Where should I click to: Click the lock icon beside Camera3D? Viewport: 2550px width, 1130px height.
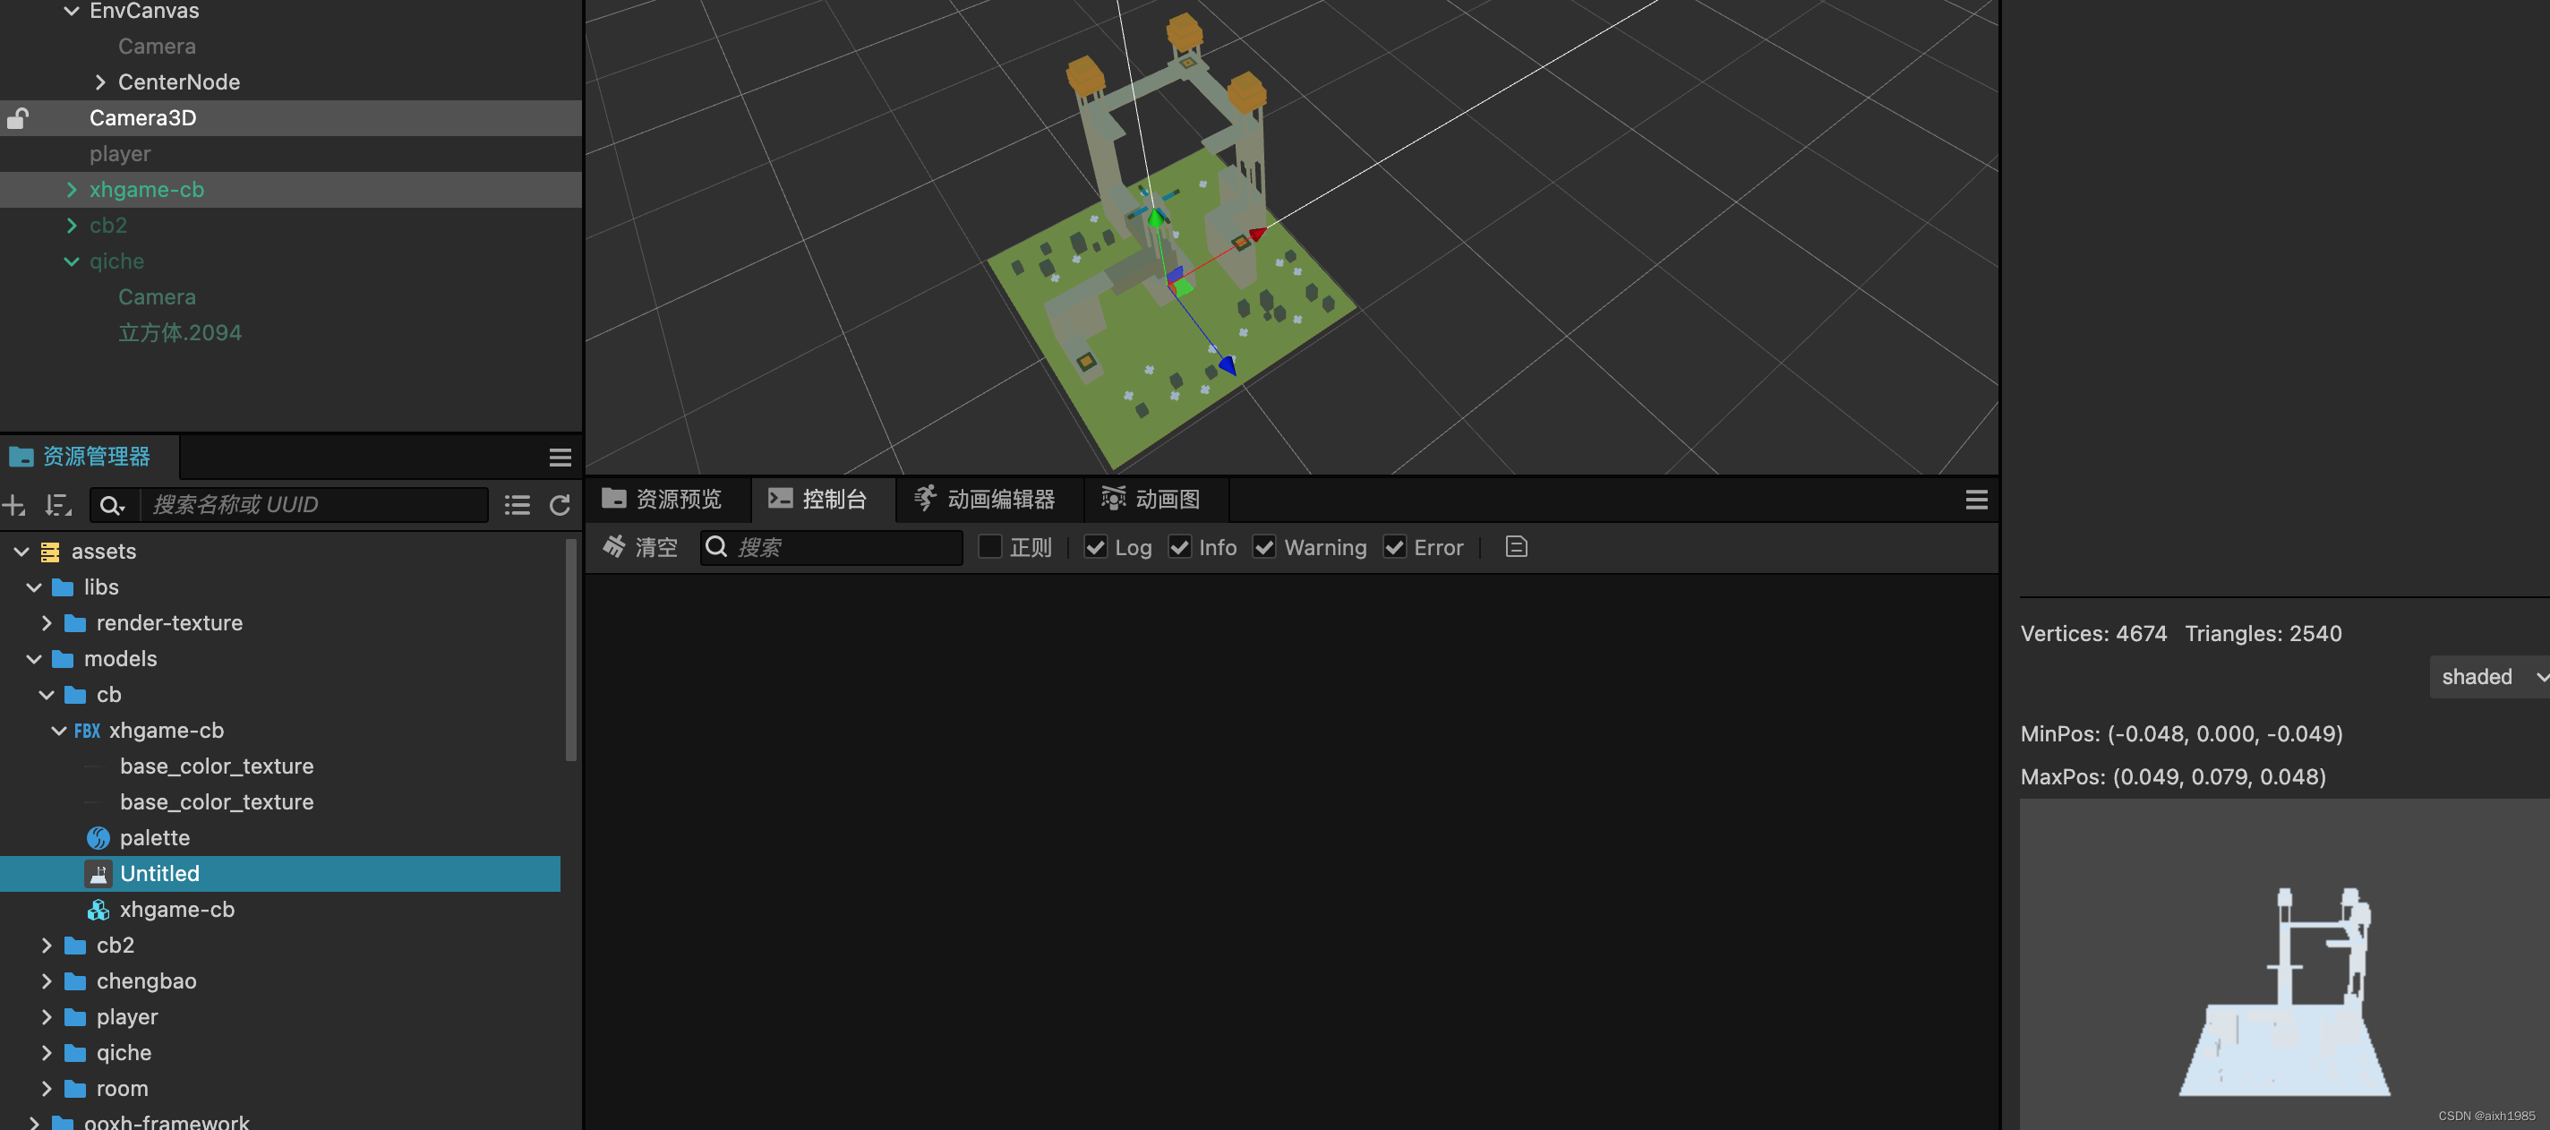[x=18, y=118]
